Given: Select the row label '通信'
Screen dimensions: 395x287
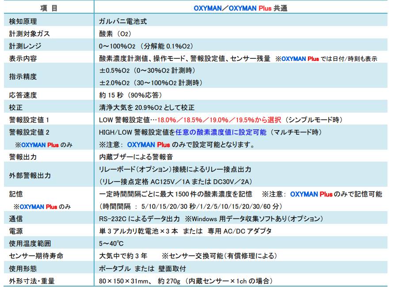Looking at the screenshot, I should (15, 219).
